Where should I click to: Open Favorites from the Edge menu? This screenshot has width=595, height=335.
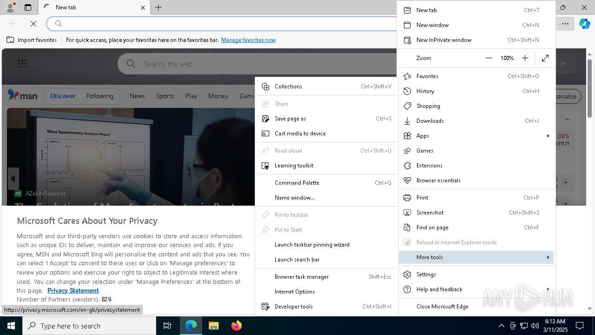pyautogui.click(x=476, y=76)
